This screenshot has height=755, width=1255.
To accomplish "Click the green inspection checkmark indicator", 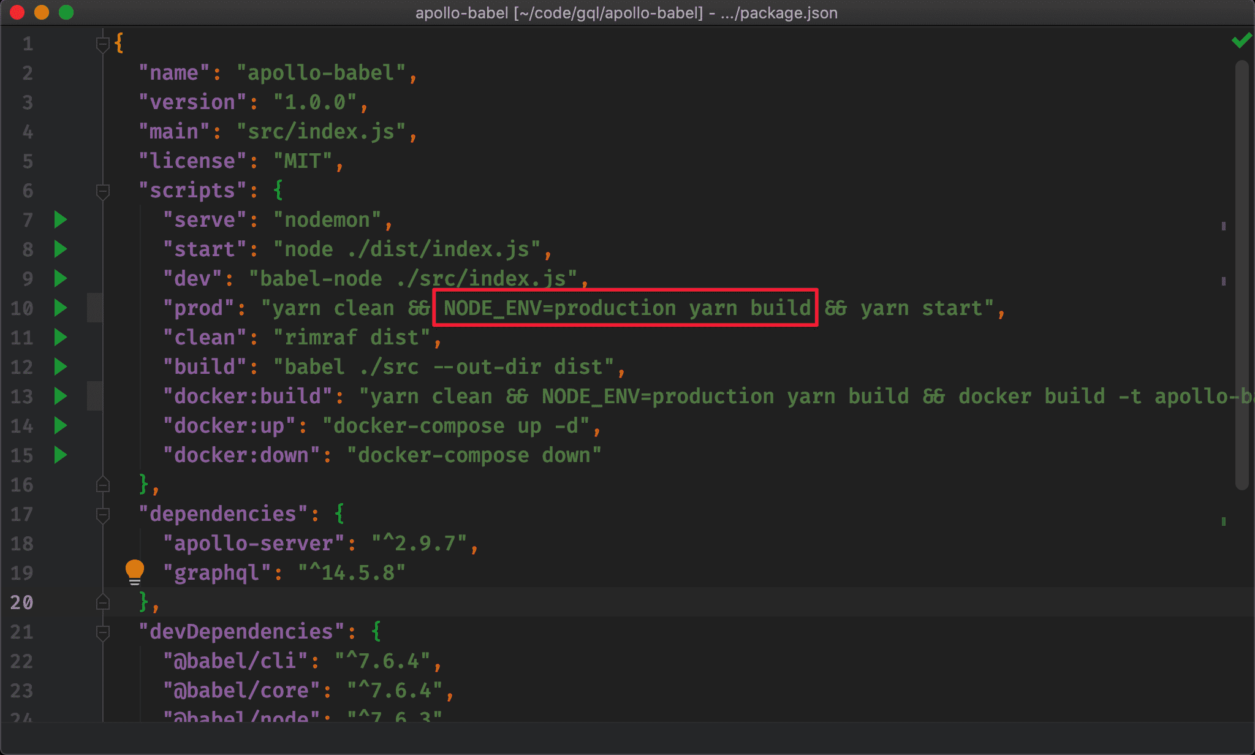I will pyautogui.click(x=1242, y=41).
